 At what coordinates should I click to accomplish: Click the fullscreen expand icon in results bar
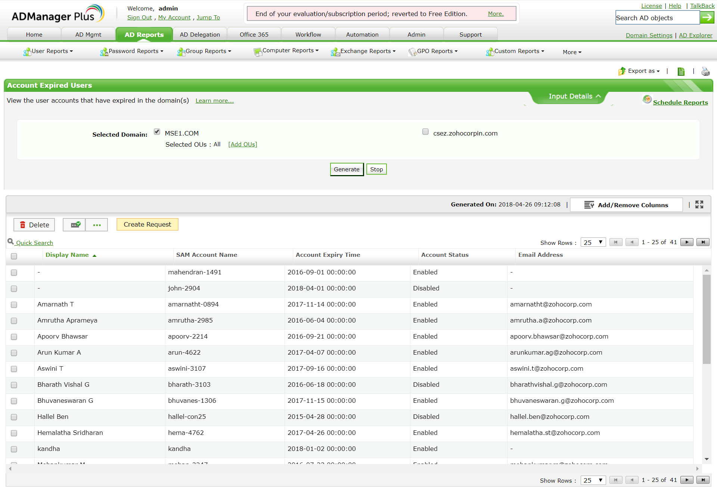coord(699,205)
